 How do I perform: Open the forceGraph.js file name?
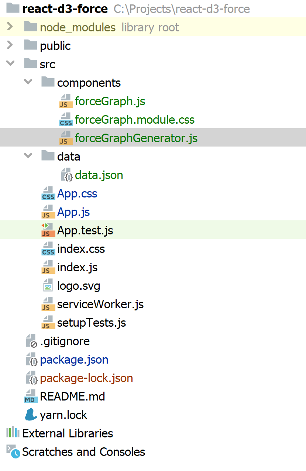tap(110, 101)
